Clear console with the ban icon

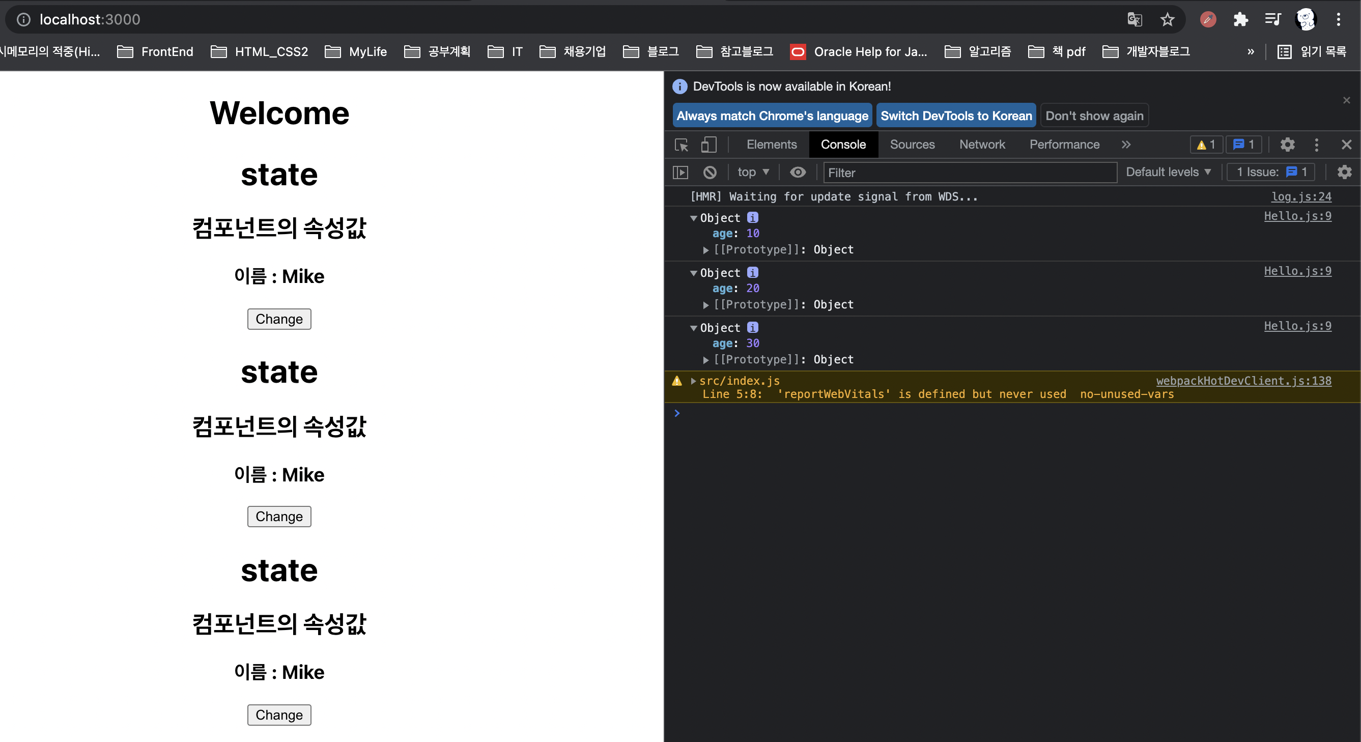[x=710, y=172]
